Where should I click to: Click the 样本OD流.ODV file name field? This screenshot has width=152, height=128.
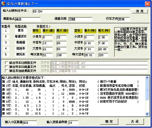click(x=99, y=67)
